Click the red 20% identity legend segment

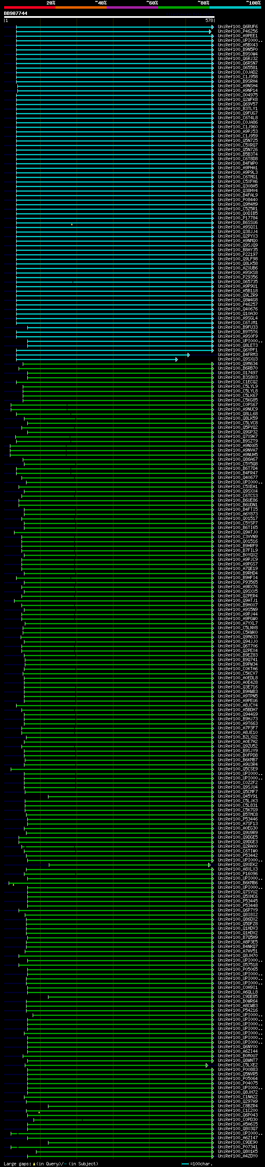tap(30, 7)
